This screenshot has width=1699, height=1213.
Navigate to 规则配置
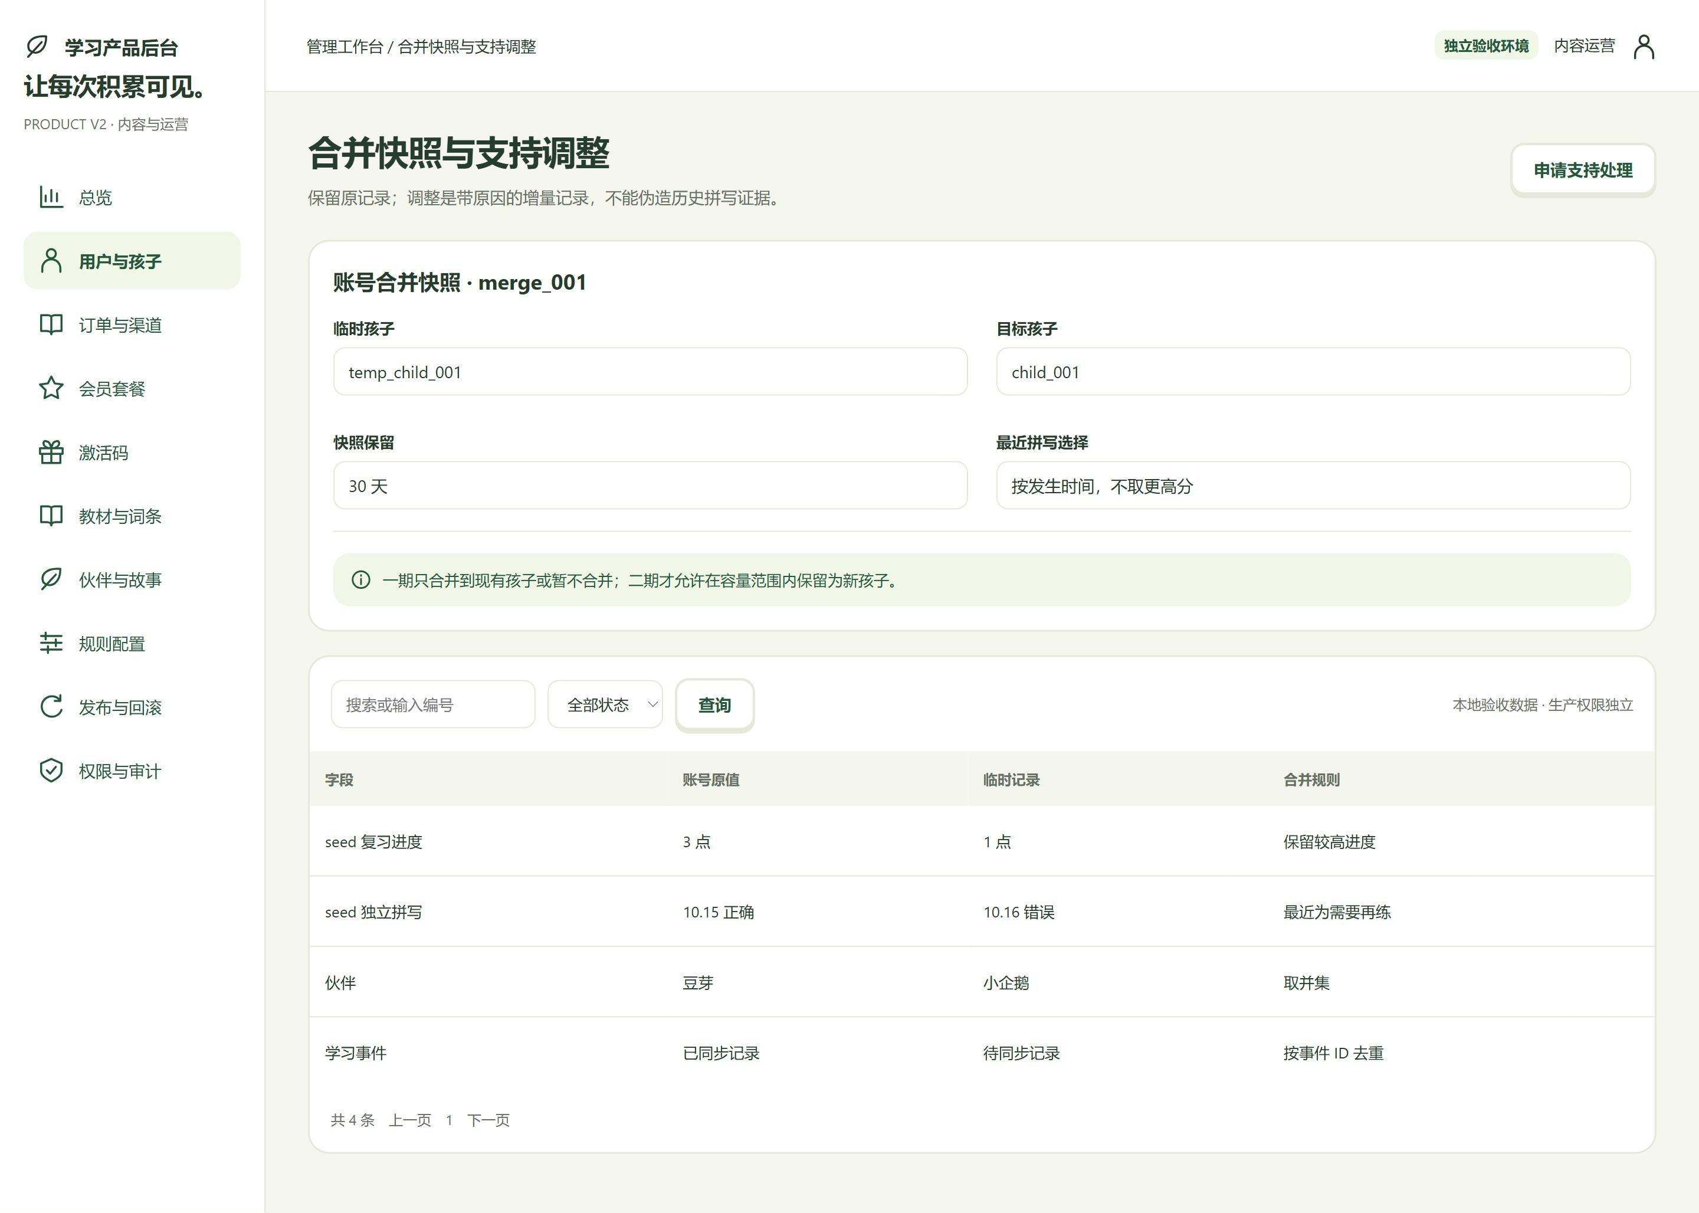132,643
